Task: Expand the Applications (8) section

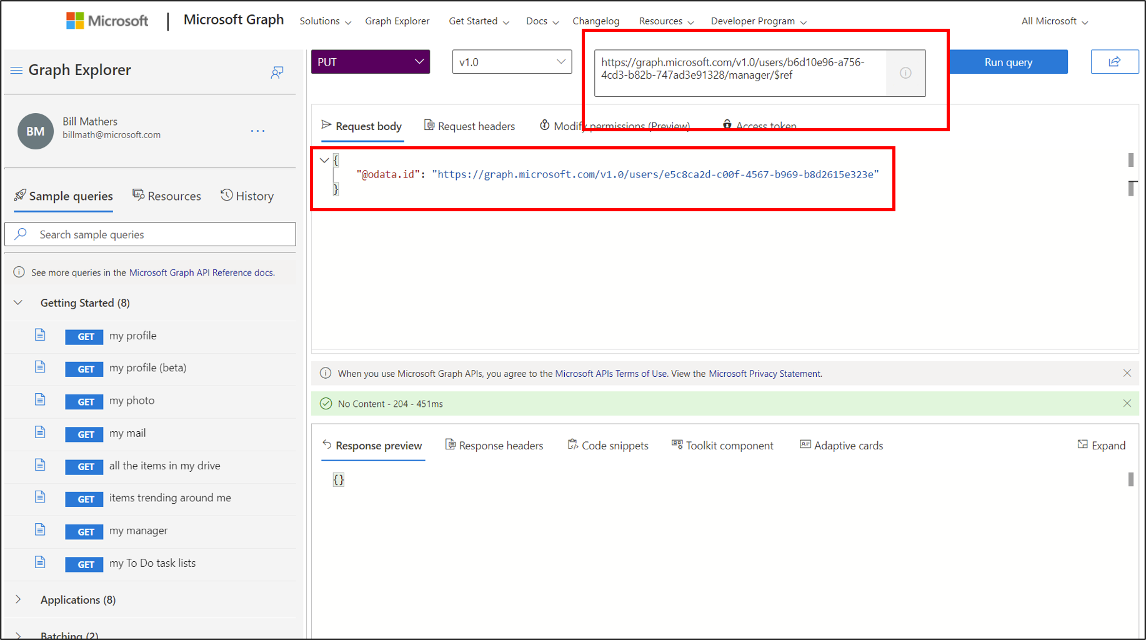Action: point(18,599)
